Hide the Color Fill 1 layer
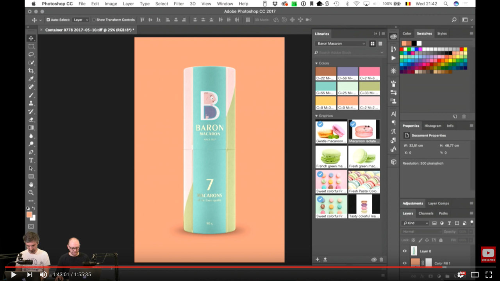 [x=405, y=263]
